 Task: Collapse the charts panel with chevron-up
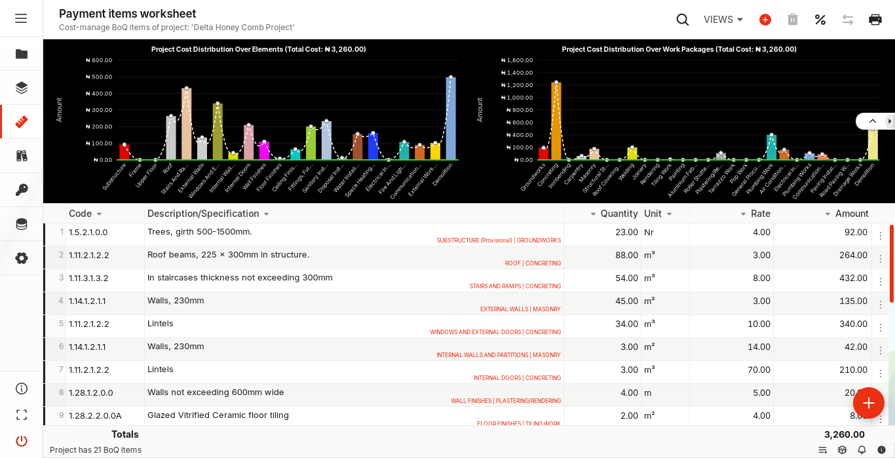point(873,121)
